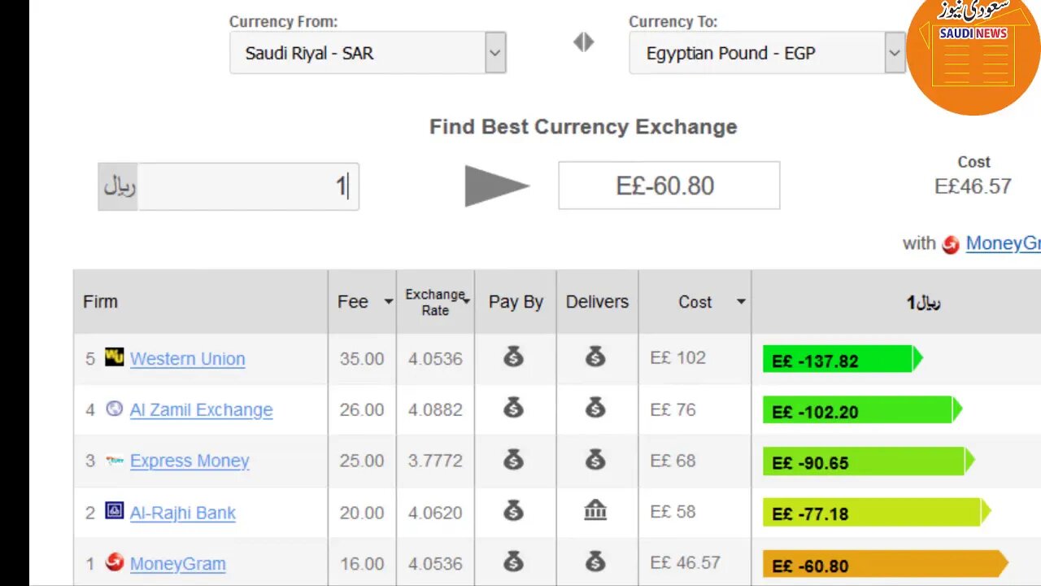Image resolution: width=1041 pixels, height=586 pixels.
Task: Click the Delivers column header
Action: 597,302
